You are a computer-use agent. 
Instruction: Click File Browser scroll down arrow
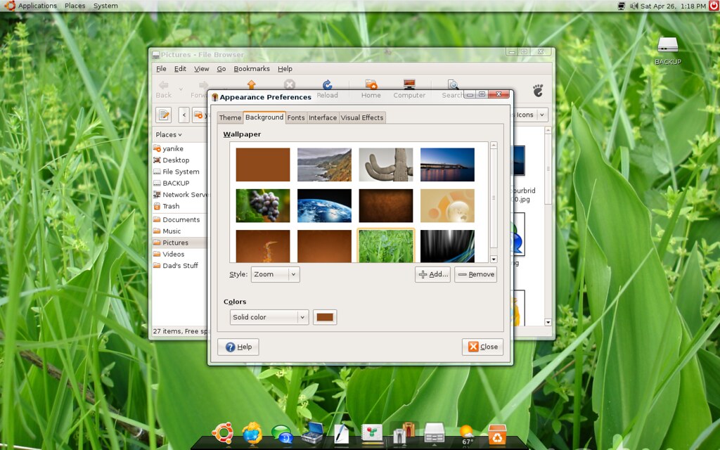point(548,322)
